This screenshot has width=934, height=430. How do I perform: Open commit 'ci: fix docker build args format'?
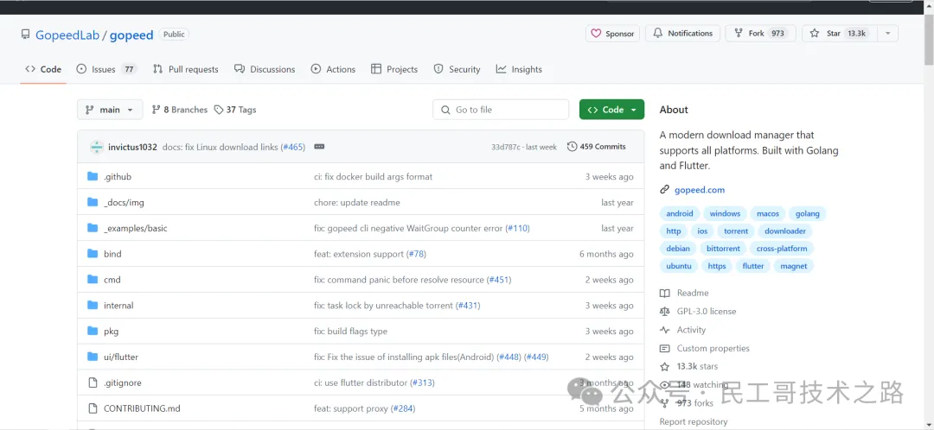pyautogui.click(x=374, y=177)
